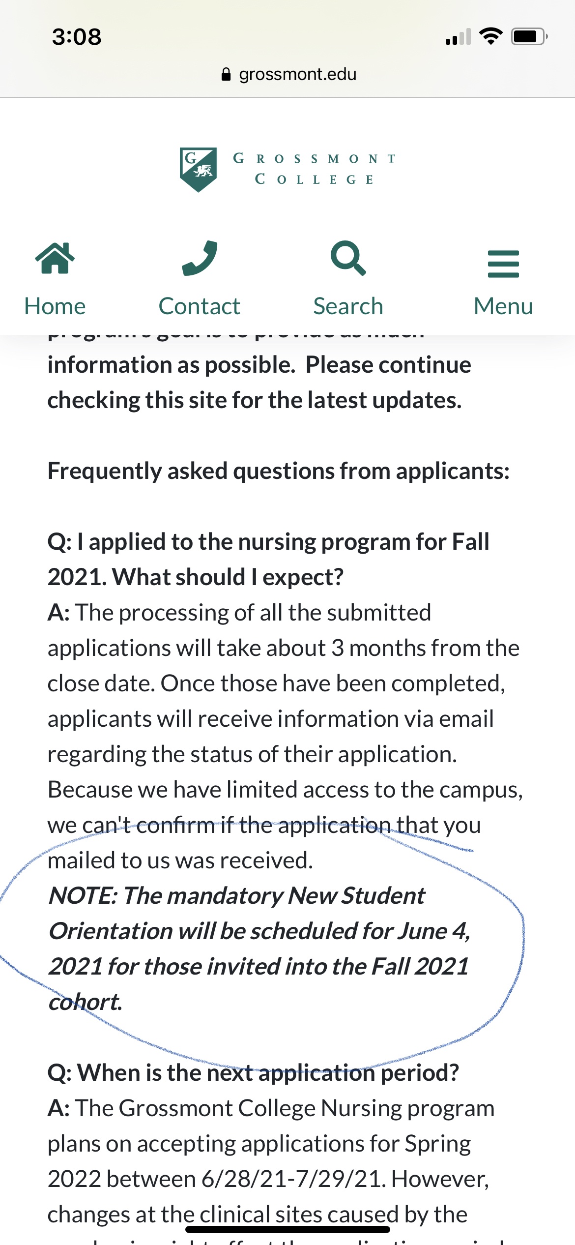Click the Grossmont College shield logo
This screenshot has height=1245, width=575.
click(198, 169)
